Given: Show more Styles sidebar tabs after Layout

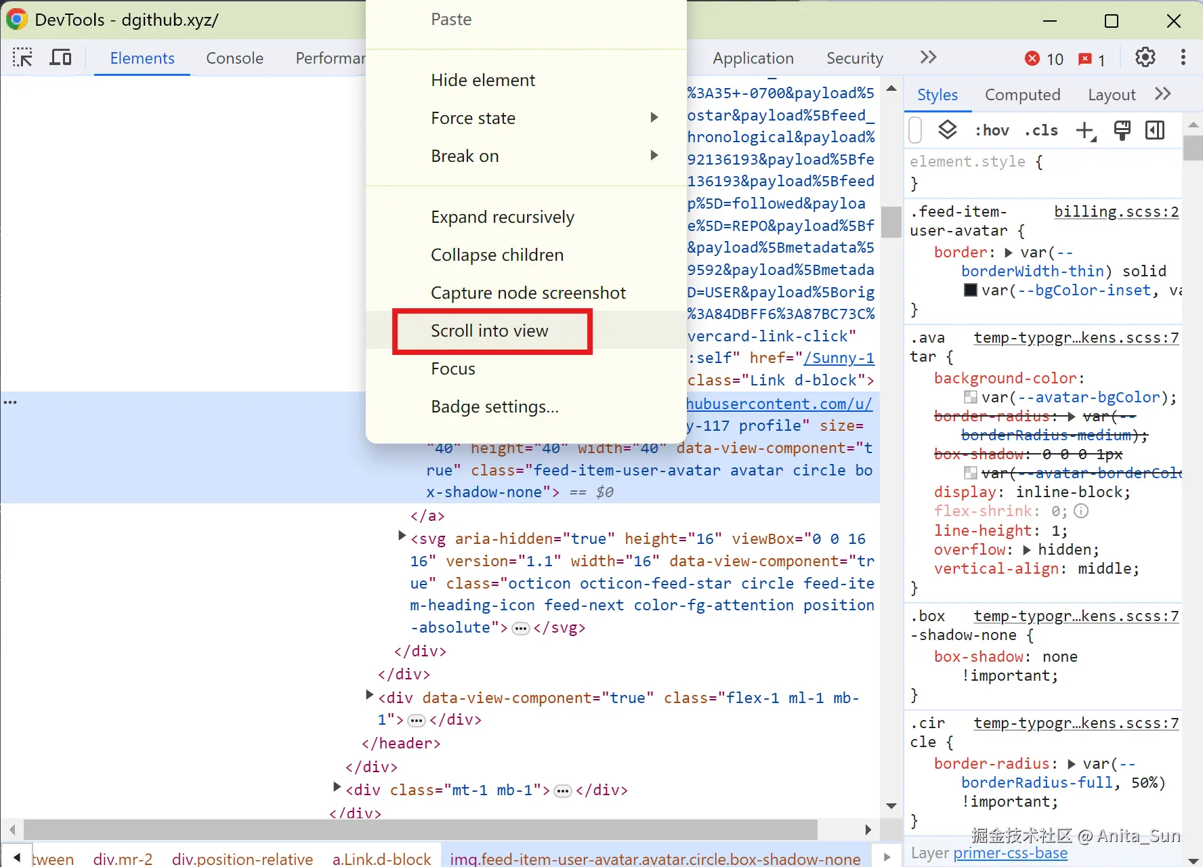Looking at the screenshot, I should (x=1163, y=94).
